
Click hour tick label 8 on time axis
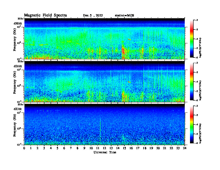coord(77,148)
